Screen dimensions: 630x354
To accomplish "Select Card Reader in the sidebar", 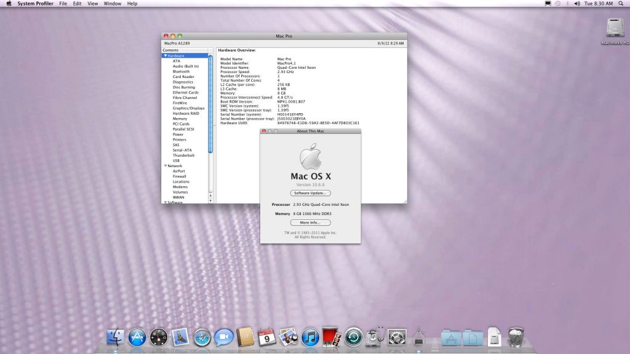I will click(183, 77).
